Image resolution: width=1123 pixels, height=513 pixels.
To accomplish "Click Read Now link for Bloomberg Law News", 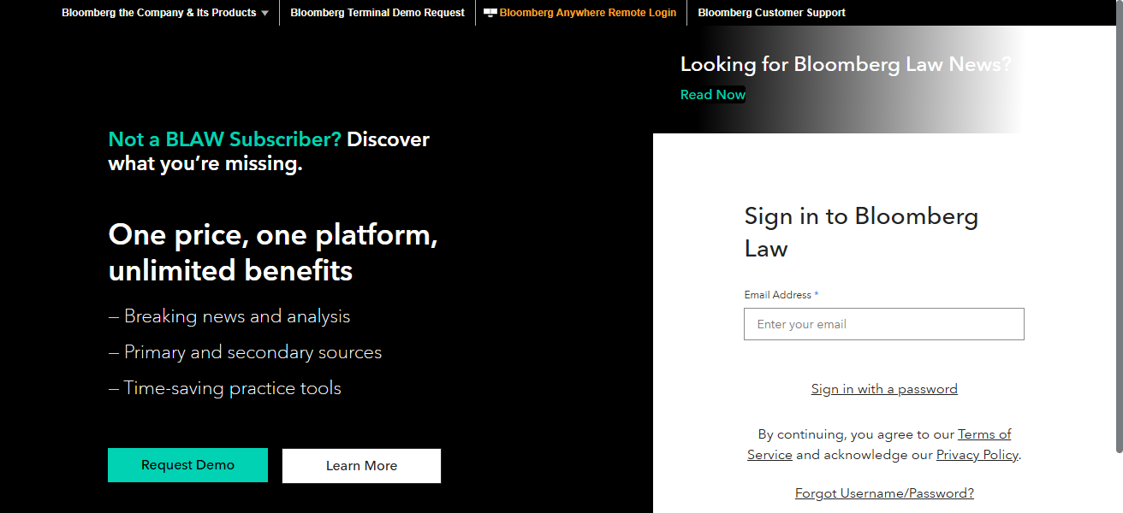I will [713, 95].
